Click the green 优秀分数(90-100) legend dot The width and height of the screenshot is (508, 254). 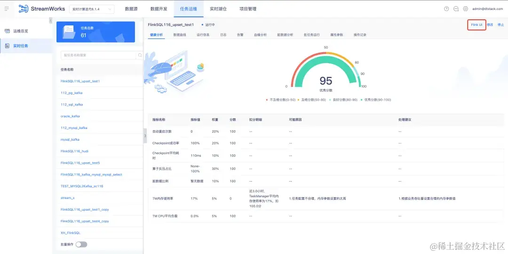[x=361, y=100]
